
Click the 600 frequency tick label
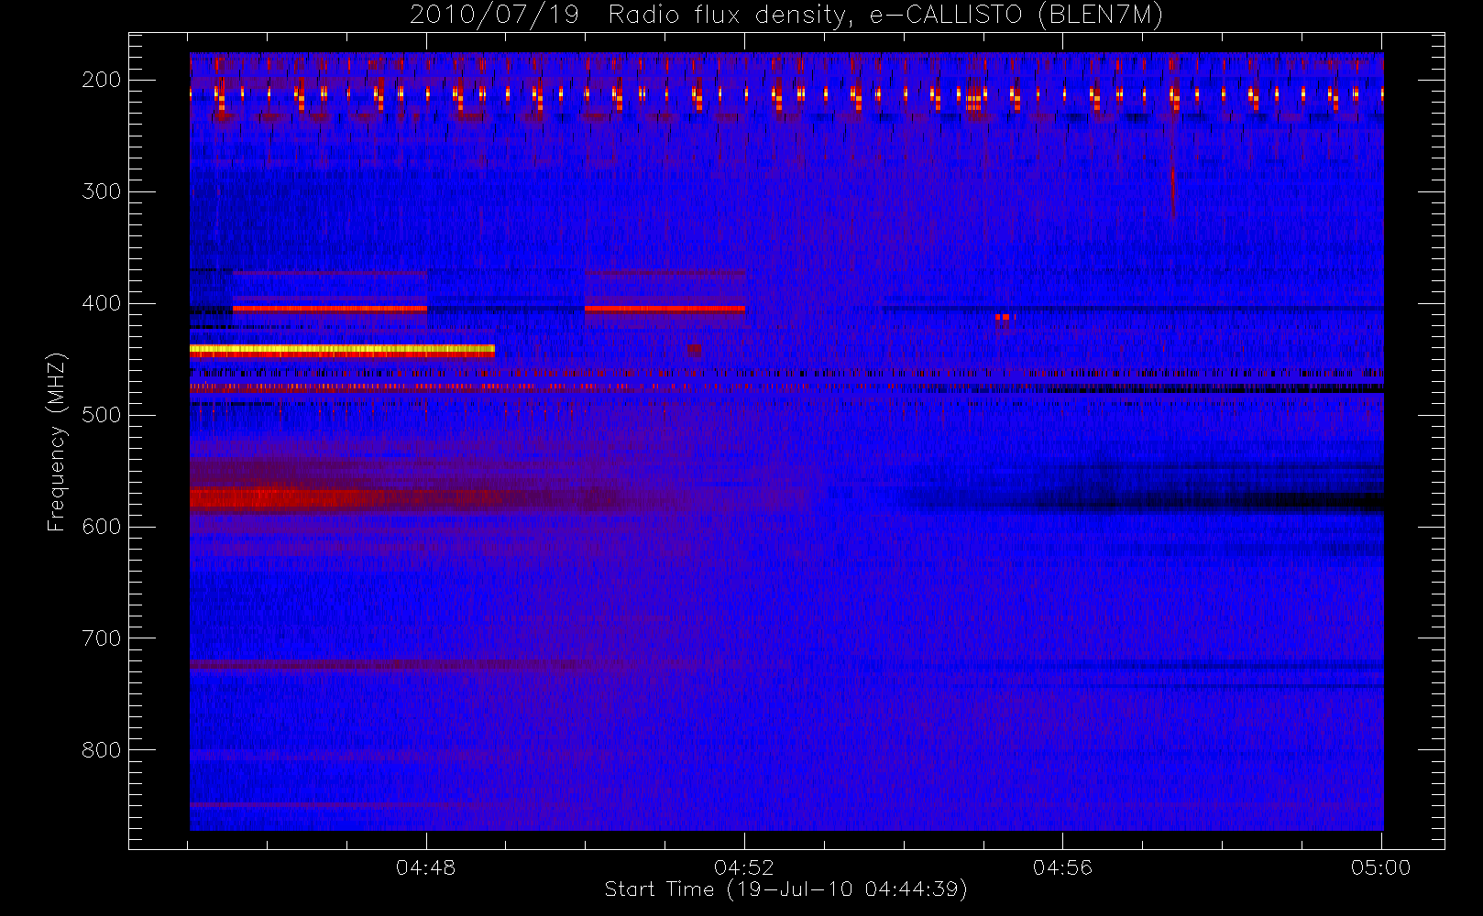pyautogui.click(x=102, y=527)
